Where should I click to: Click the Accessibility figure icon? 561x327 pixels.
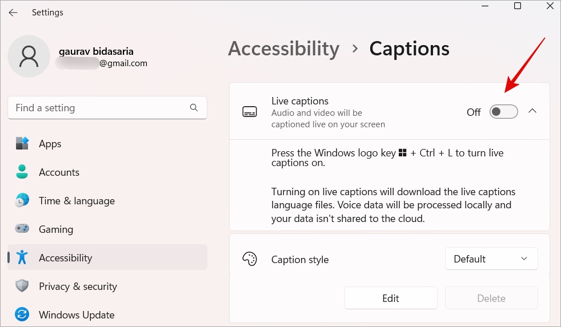pos(22,257)
